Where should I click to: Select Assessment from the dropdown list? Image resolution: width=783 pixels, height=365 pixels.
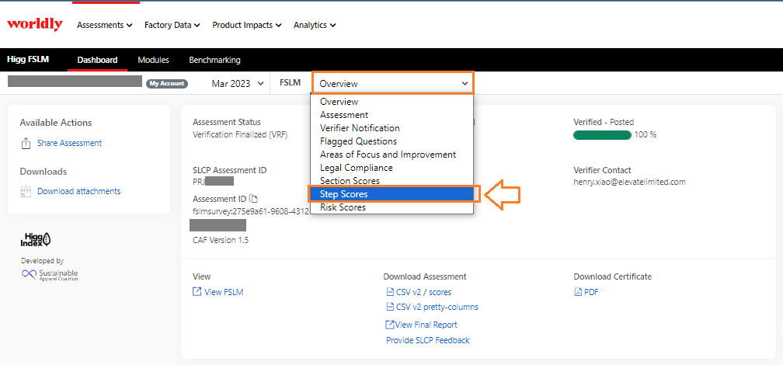391,115
